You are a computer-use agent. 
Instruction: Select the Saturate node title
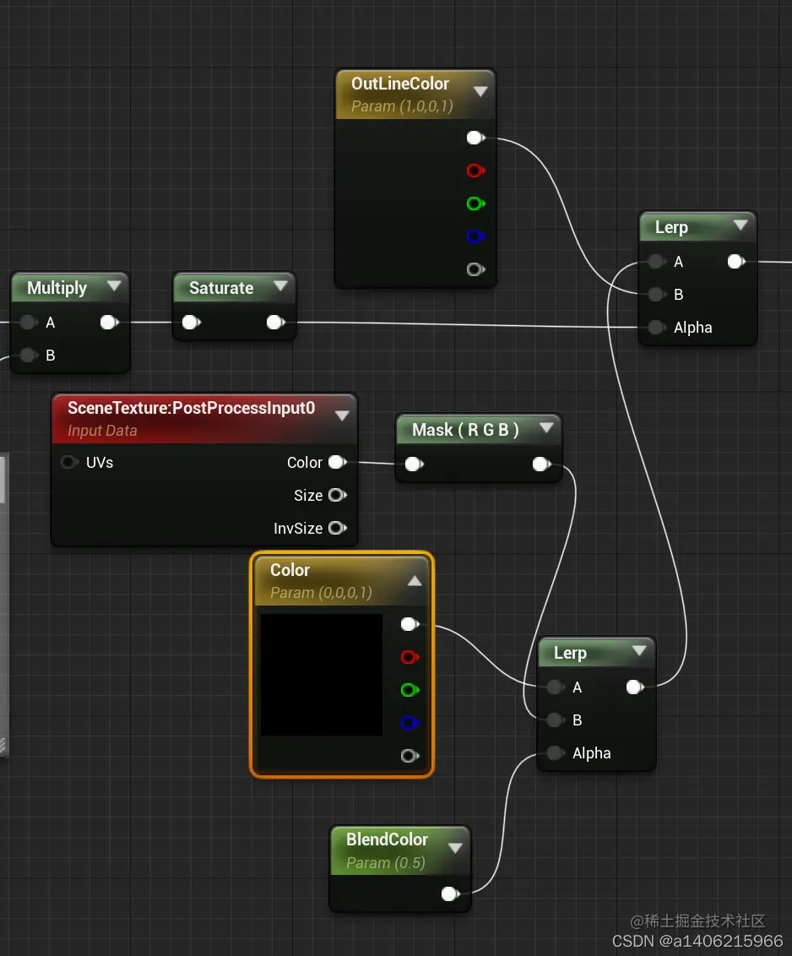click(221, 288)
